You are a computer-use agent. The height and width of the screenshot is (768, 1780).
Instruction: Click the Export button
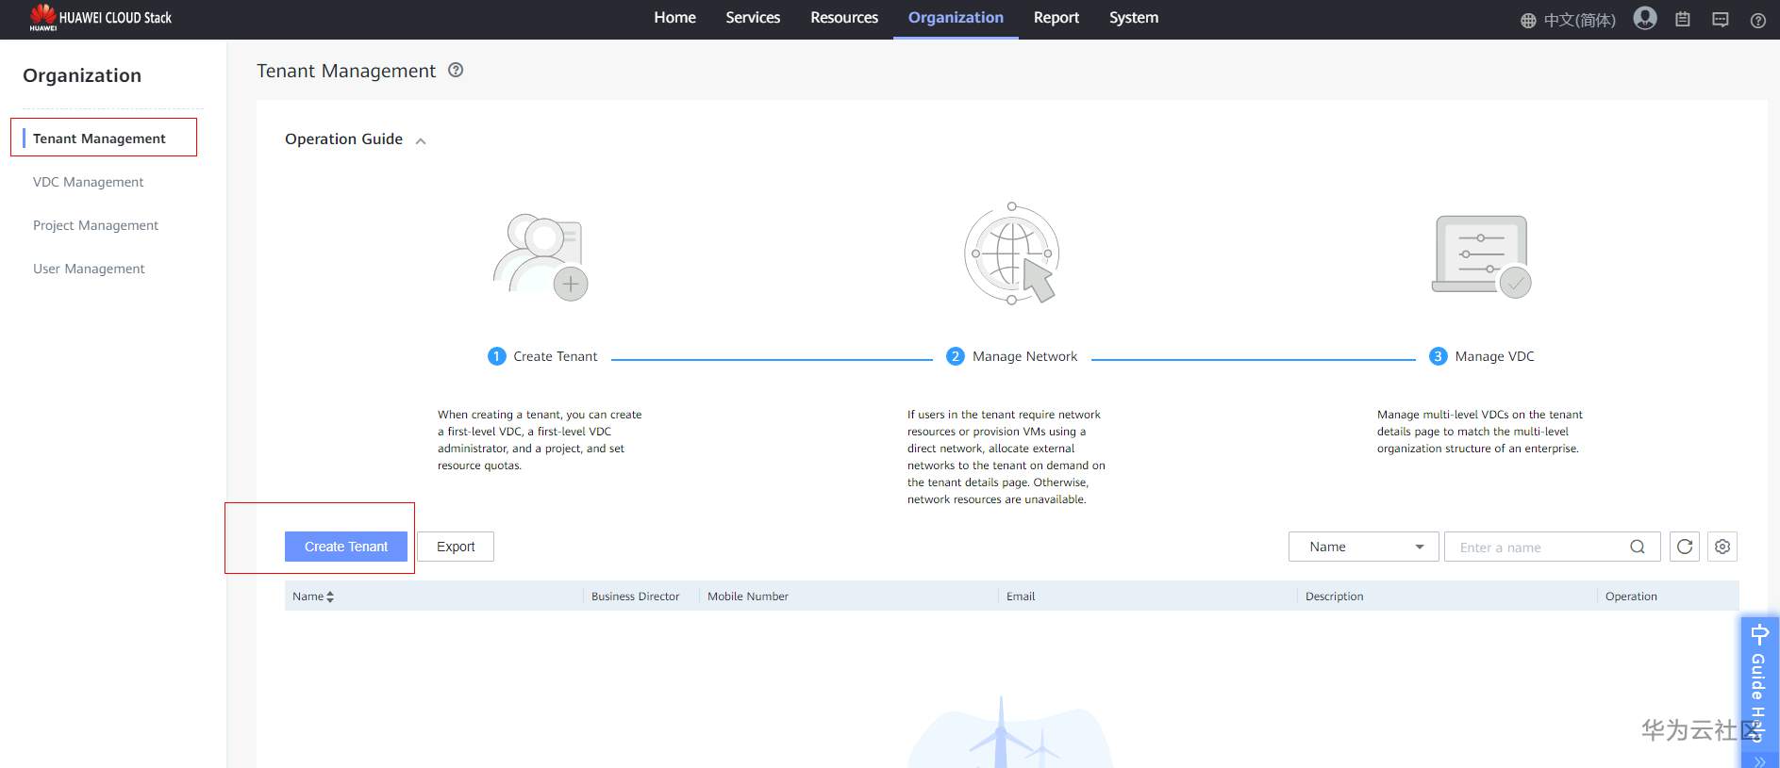456,547
